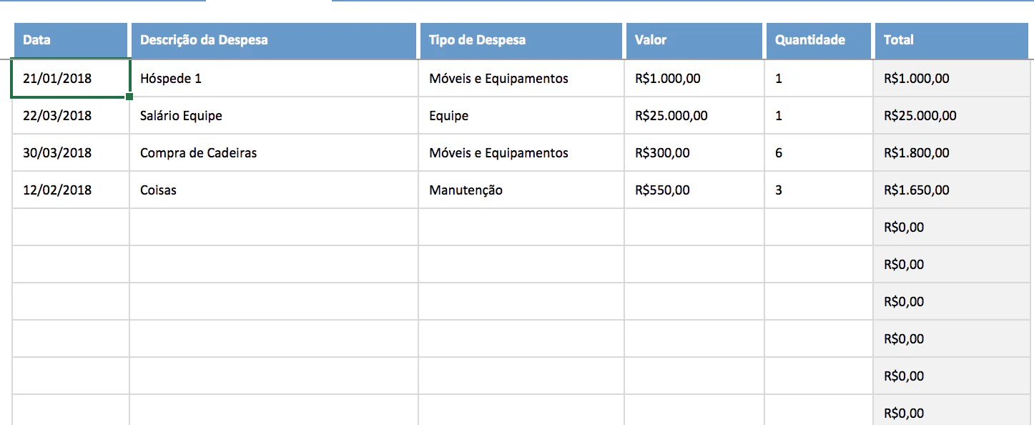This screenshot has height=425, width=1034.
Task: Select the Salário Equipe expense cell
Action: [x=273, y=115]
